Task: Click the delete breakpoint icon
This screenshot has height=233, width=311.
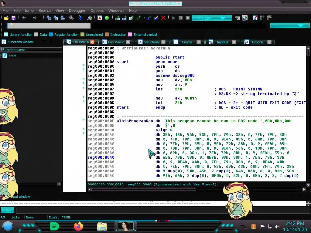Action: [x=269, y=18]
